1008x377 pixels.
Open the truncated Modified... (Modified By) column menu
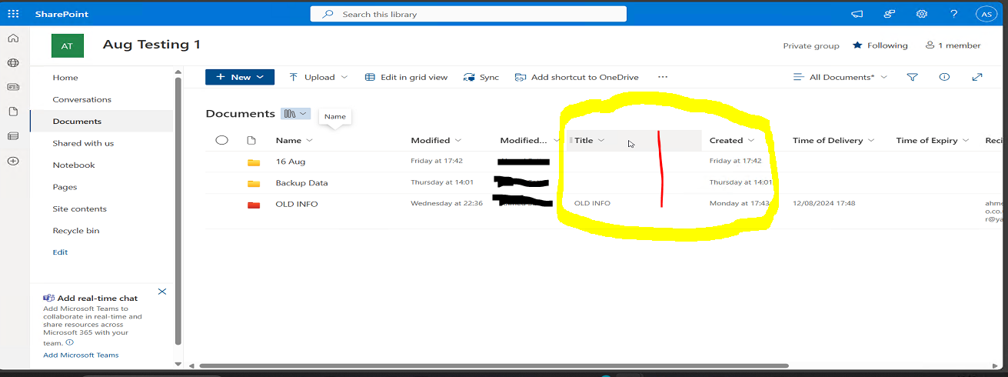coord(529,140)
